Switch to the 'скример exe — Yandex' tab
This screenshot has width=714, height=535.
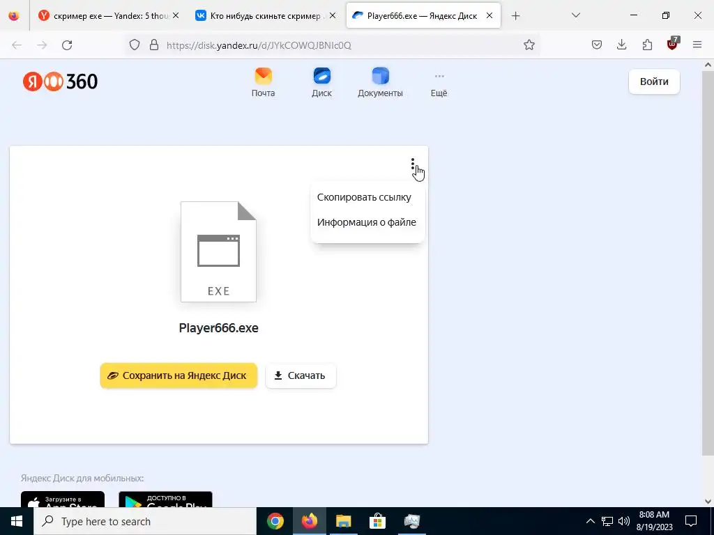point(109,15)
